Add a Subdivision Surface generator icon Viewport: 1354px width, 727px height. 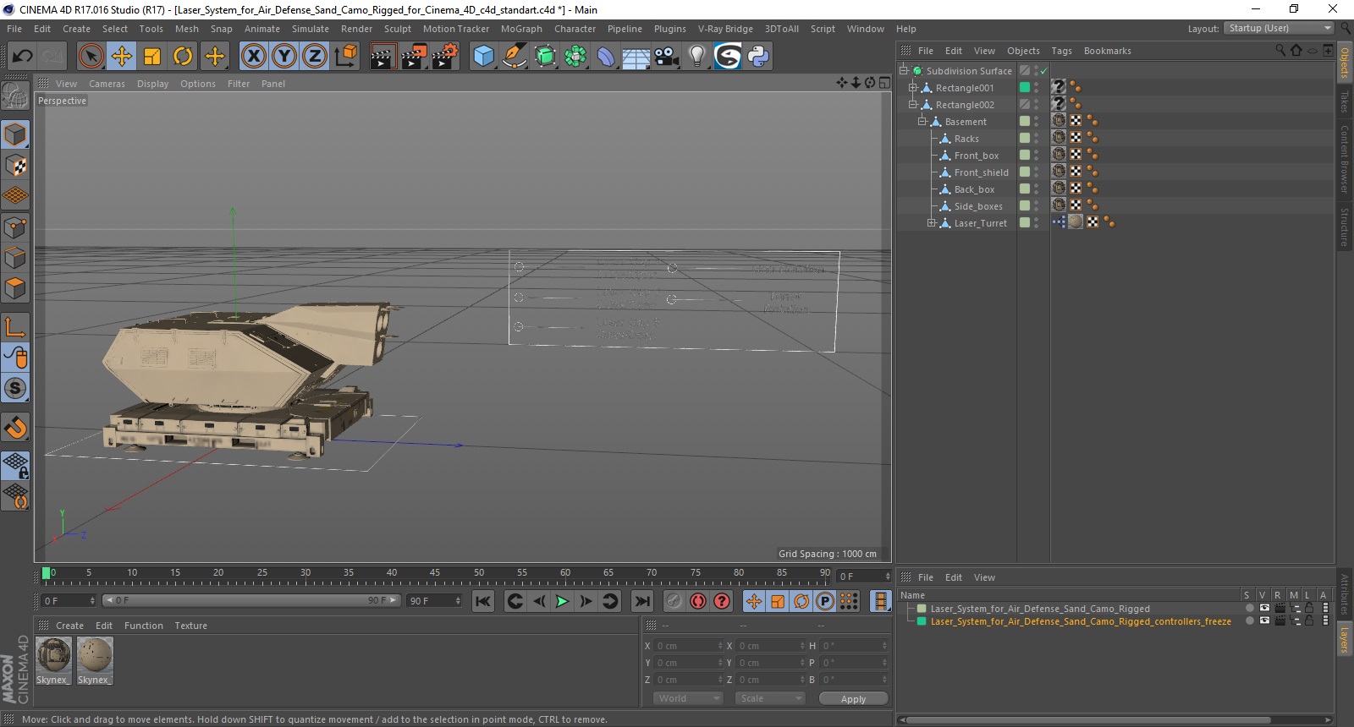pyautogui.click(x=545, y=57)
